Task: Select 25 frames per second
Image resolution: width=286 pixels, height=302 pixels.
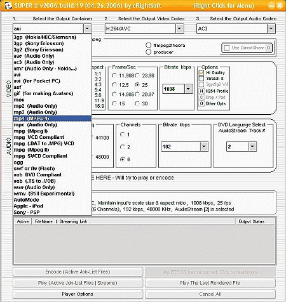Action: [x=137, y=85]
